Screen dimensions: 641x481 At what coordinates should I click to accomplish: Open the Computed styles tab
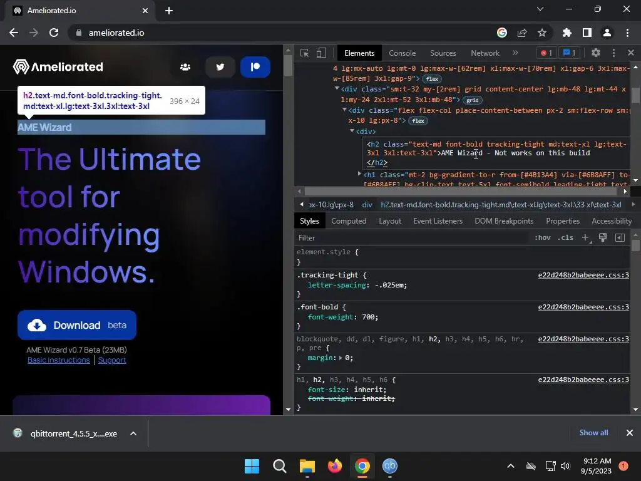tap(349, 221)
